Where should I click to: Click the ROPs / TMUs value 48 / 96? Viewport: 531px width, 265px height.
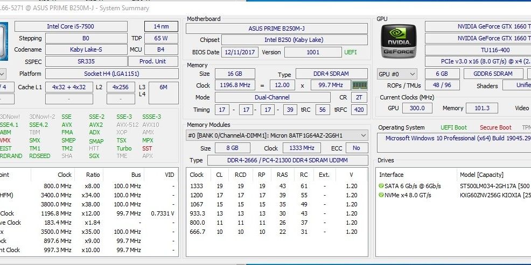(442, 85)
